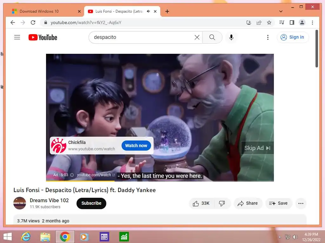Clear the despacito search text
This screenshot has height=243, width=325.
(197, 37)
